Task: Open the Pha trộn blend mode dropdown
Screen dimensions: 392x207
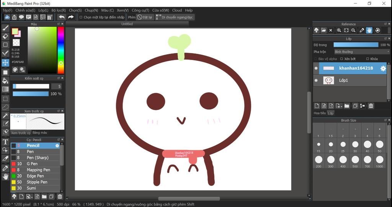Action: coord(362,52)
